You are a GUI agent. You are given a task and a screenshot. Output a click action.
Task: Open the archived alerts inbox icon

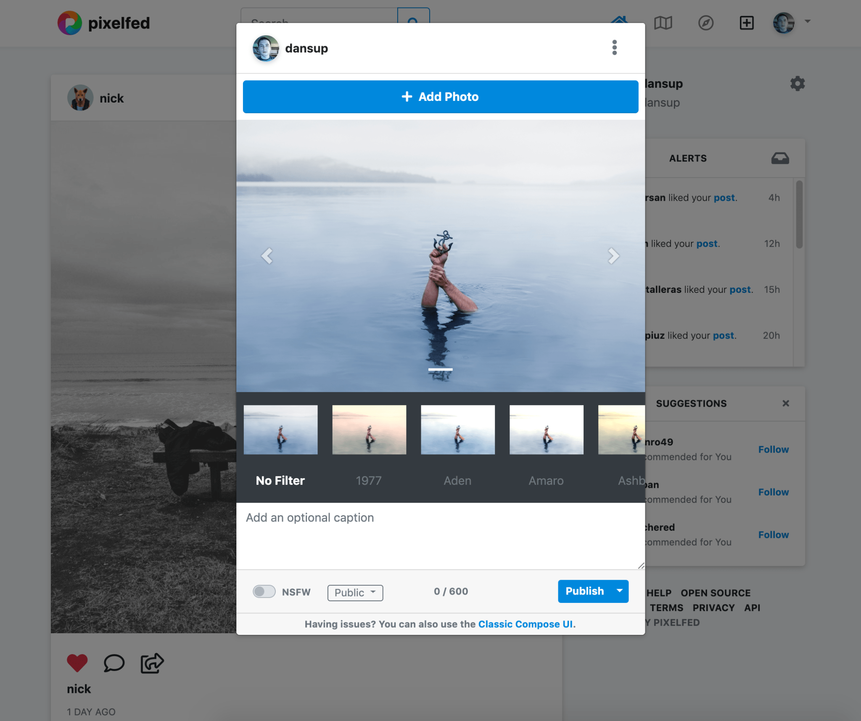click(x=780, y=158)
